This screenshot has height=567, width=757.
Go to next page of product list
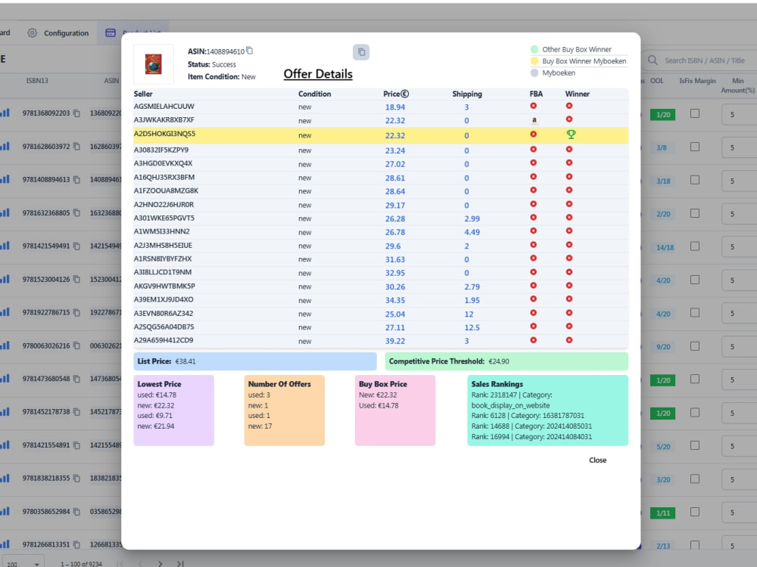pyautogui.click(x=160, y=564)
